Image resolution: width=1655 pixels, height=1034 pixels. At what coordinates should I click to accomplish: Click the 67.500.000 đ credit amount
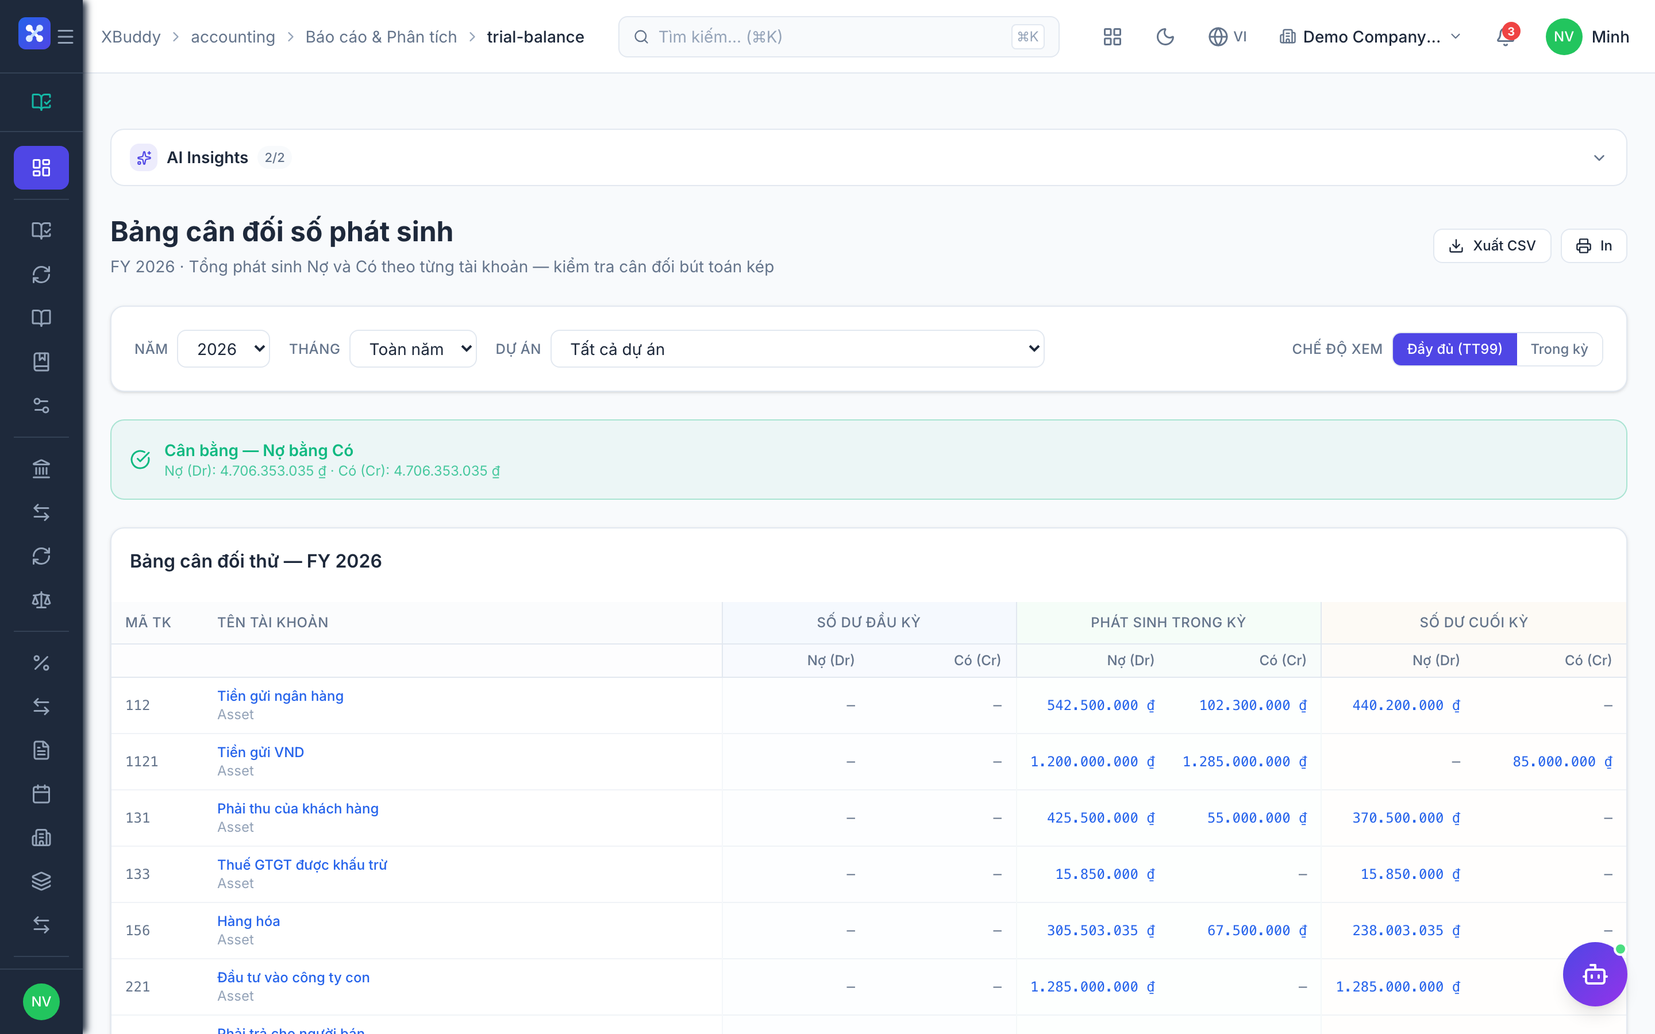(1257, 931)
